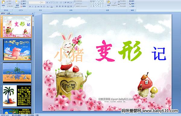
Task: Open the font size dropdown
Action: click(43, 2)
